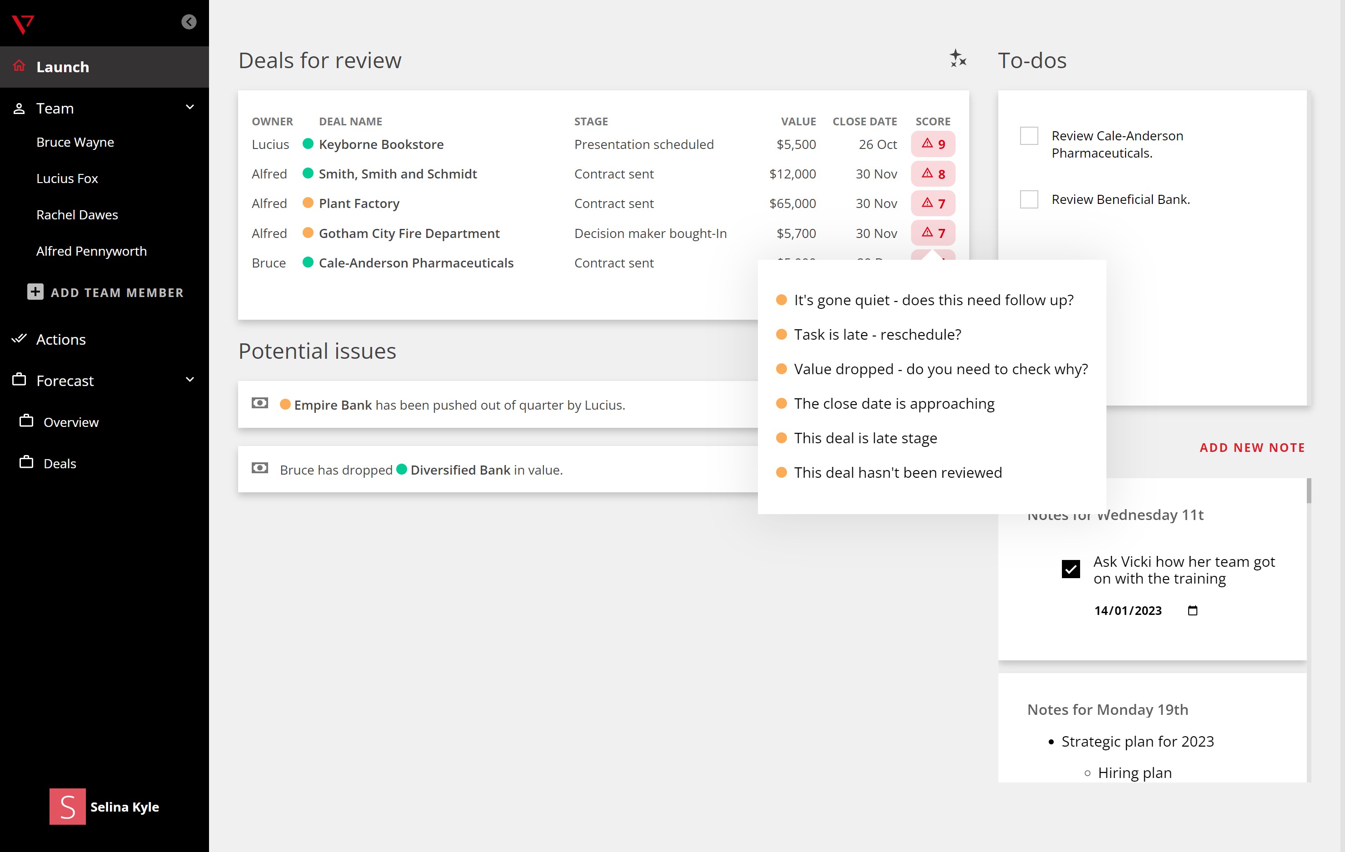Click the sparkle stars icon above deals
Image resolution: width=1345 pixels, height=852 pixels.
(x=958, y=59)
